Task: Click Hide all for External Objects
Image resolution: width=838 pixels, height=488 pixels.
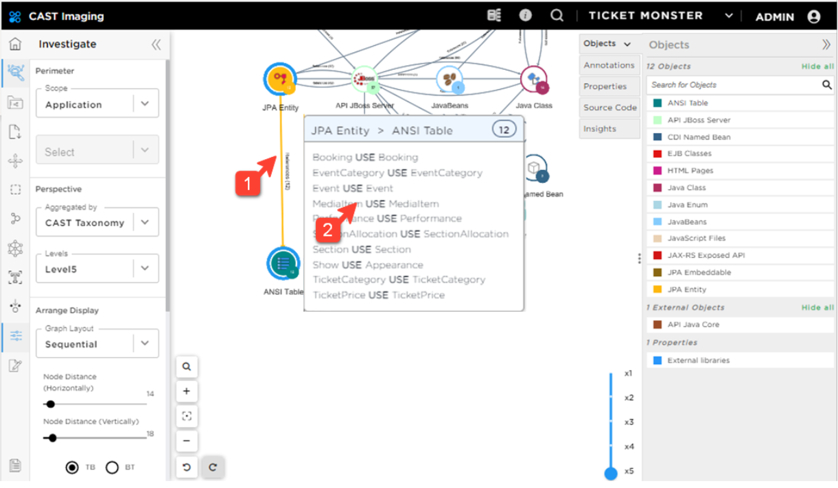Action: pyautogui.click(x=817, y=308)
